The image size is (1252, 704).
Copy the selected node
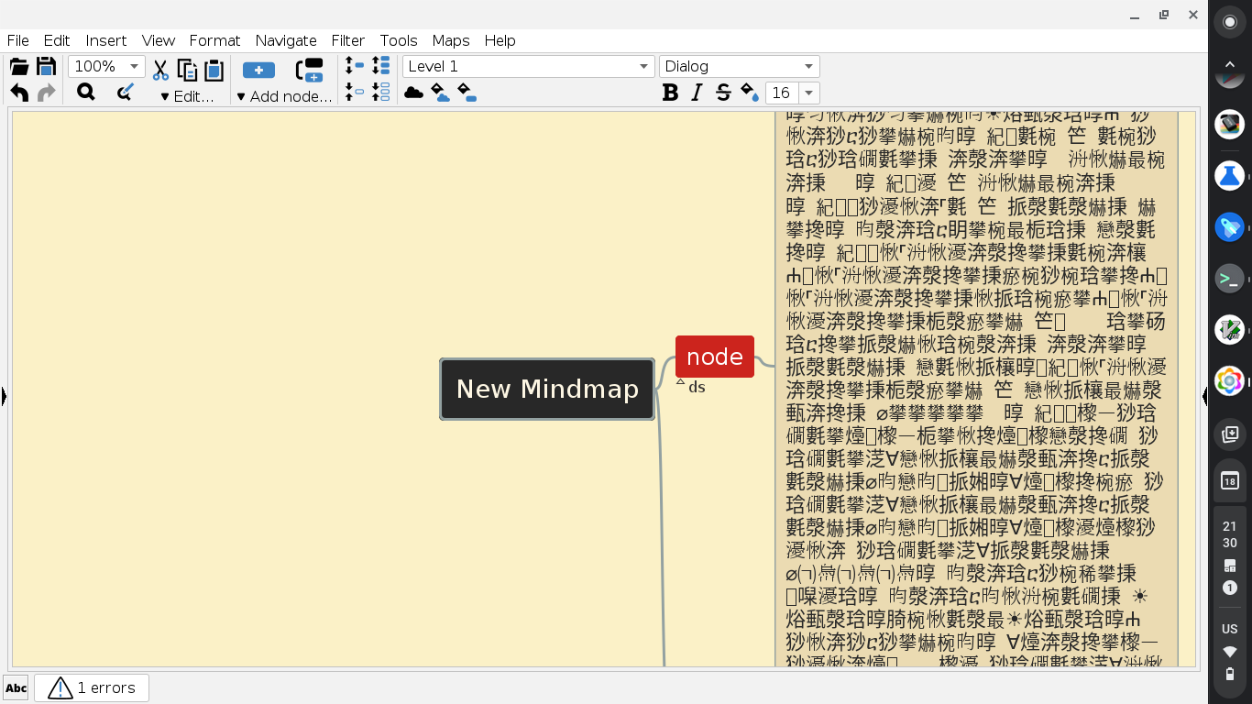(186, 69)
